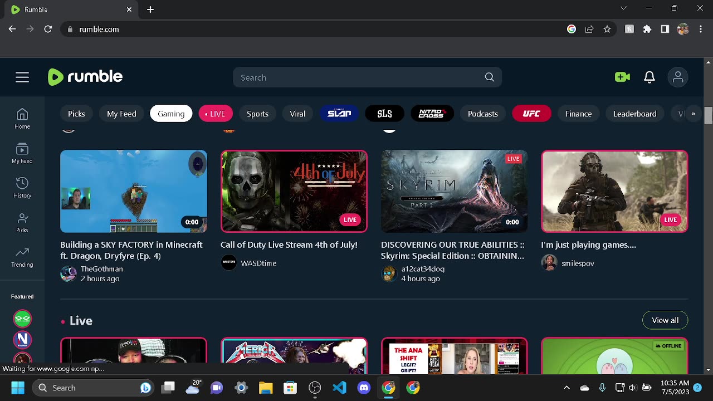Open File Explorer from the taskbar

266,388
